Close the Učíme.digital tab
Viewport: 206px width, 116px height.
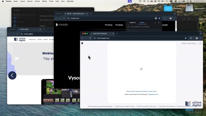pos(40,29)
